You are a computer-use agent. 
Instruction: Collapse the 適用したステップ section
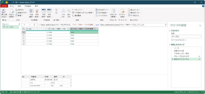click(170, 45)
